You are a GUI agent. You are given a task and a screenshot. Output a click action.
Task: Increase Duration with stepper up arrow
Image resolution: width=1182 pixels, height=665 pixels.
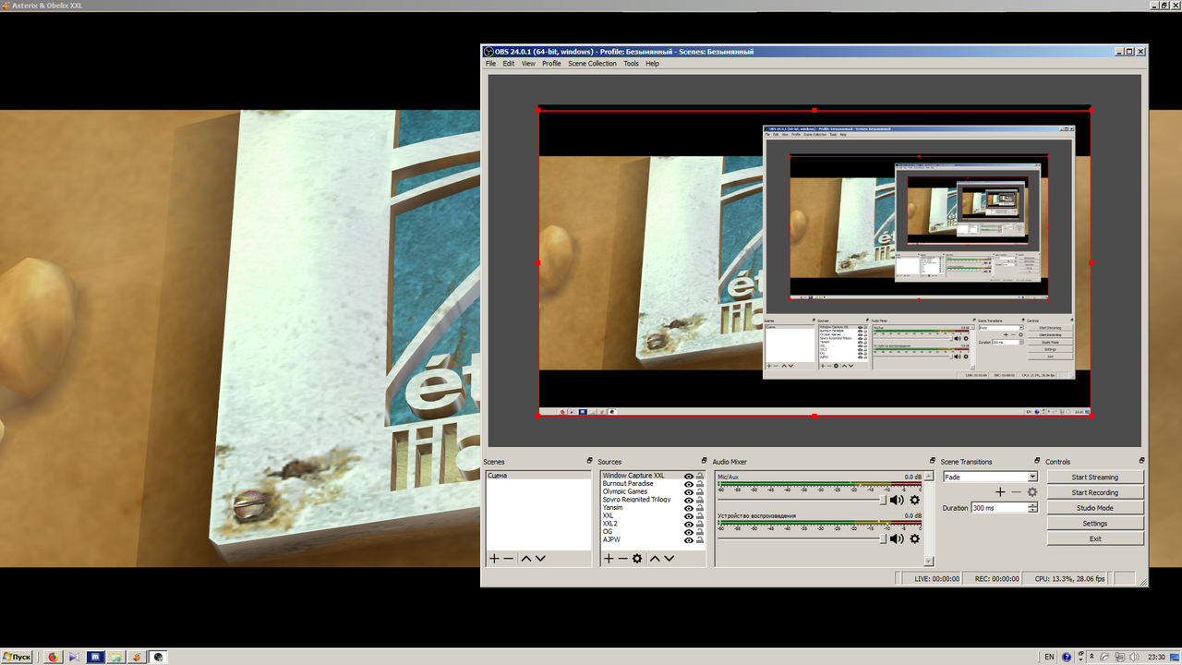click(1032, 505)
